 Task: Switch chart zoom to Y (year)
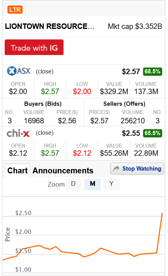pyautogui.click(x=111, y=184)
